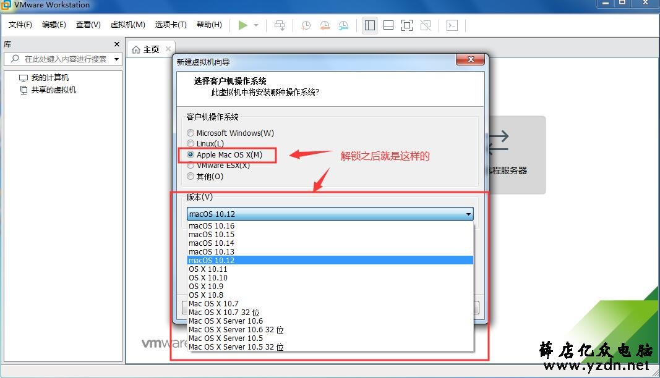Choose macOS 10.15 from the version list

(330, 235)
